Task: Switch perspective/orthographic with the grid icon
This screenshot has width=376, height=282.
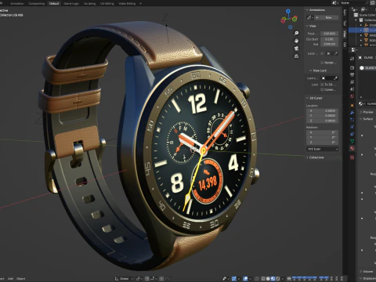Action: 296,56
